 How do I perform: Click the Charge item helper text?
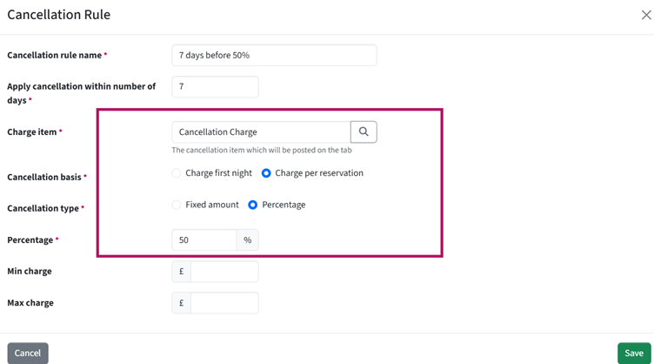click(262, 151)
